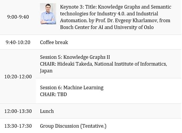This screenshot has width=182, height=133.
Task: Click the 10:20-12:00 time slot
Action: (18, 77)
